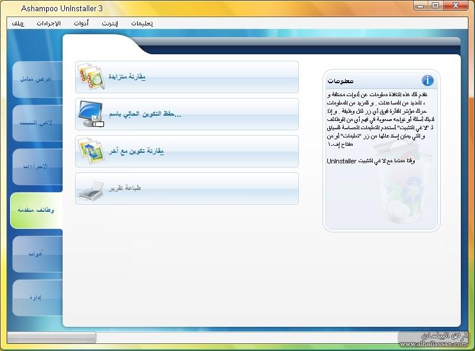The width and height of the screenshot is (475, 351).
Task: Close the Ashampoo UnInstaller window
Action: [456, 6]
